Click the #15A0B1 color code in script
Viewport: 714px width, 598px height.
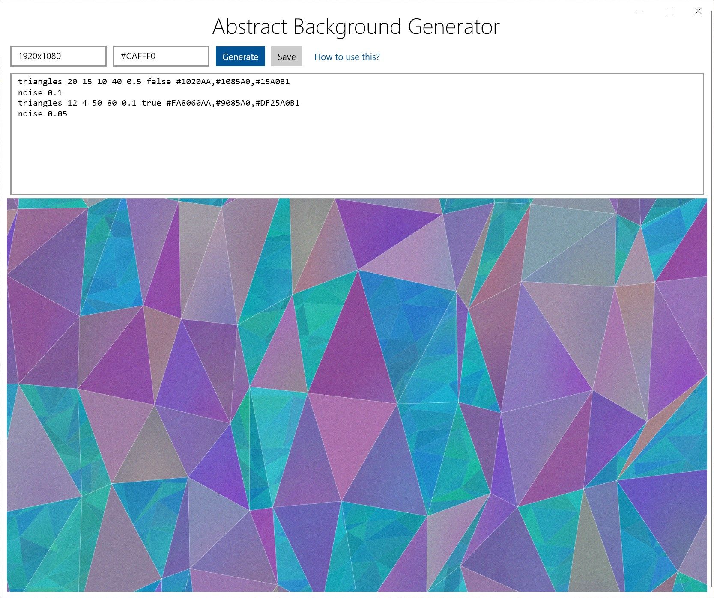tap(272, 82)
